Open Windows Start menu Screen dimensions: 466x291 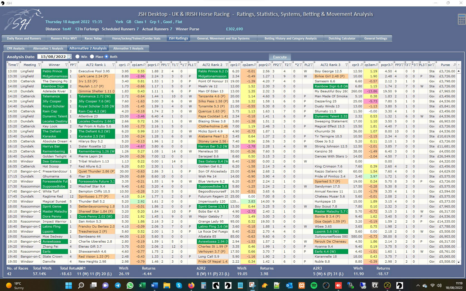(x=69, y=285)
